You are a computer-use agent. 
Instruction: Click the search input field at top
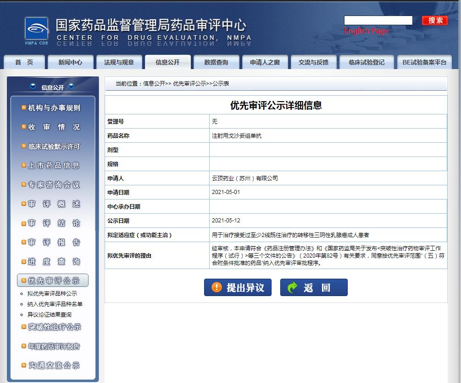tap(378, 21)
